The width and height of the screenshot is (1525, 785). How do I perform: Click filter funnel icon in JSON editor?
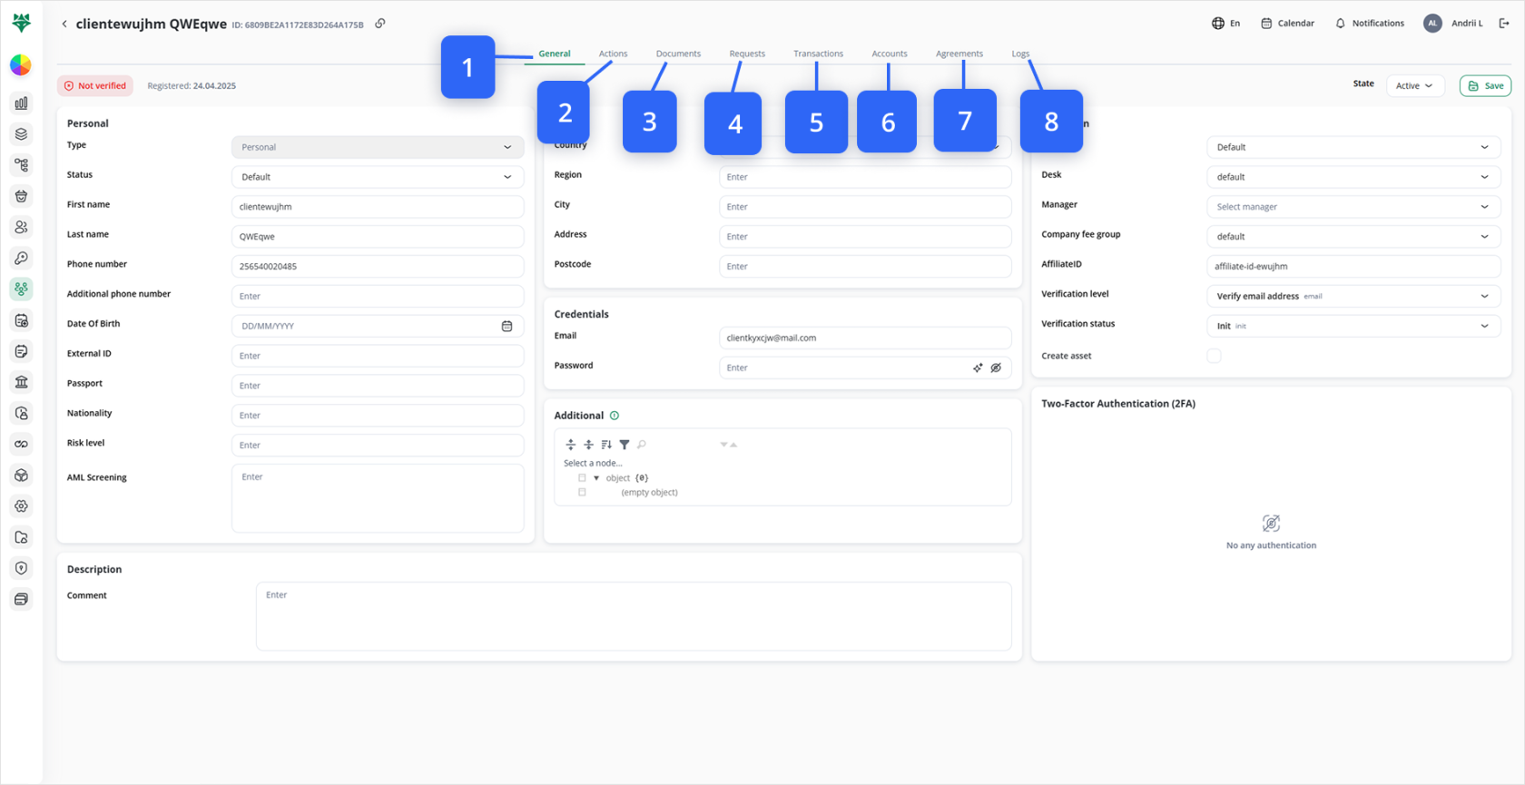click(625, 445)
